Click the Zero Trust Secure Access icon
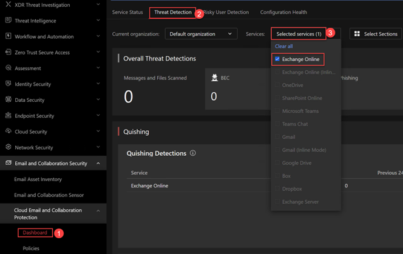 click(8, 52)
